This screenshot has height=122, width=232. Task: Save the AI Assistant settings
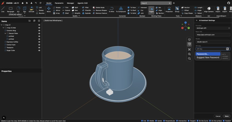tap(227, 116)
